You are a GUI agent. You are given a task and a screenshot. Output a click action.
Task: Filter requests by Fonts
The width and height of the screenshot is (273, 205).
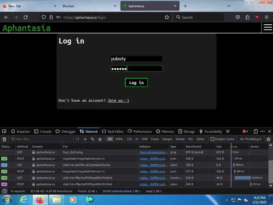point(155,139)
